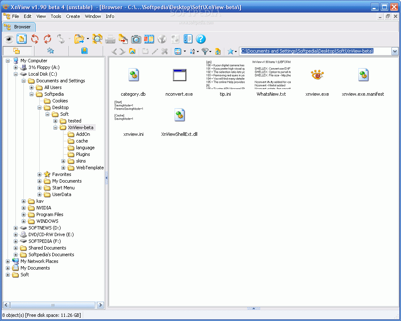Click the blue question mark Help icon
Image resolution: width=401 pixels, height=321 pixels.
pyautogui.click(x=201, y=39)
